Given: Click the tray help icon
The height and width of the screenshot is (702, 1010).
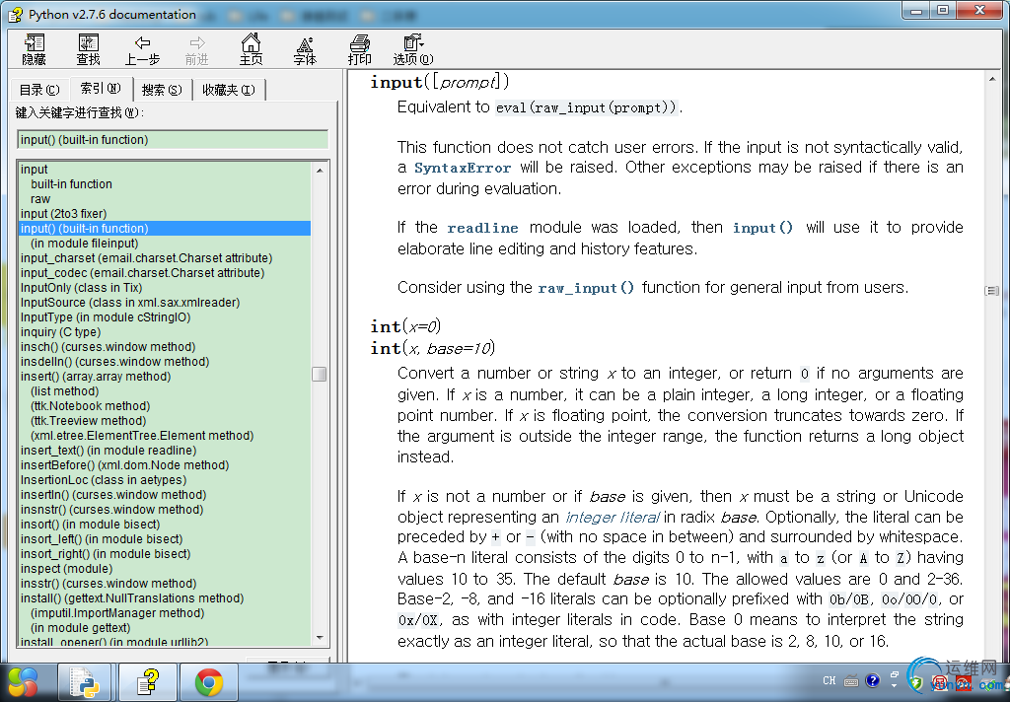Looking at the screenshot, I should pyautogui.click(x=873, y=680).
